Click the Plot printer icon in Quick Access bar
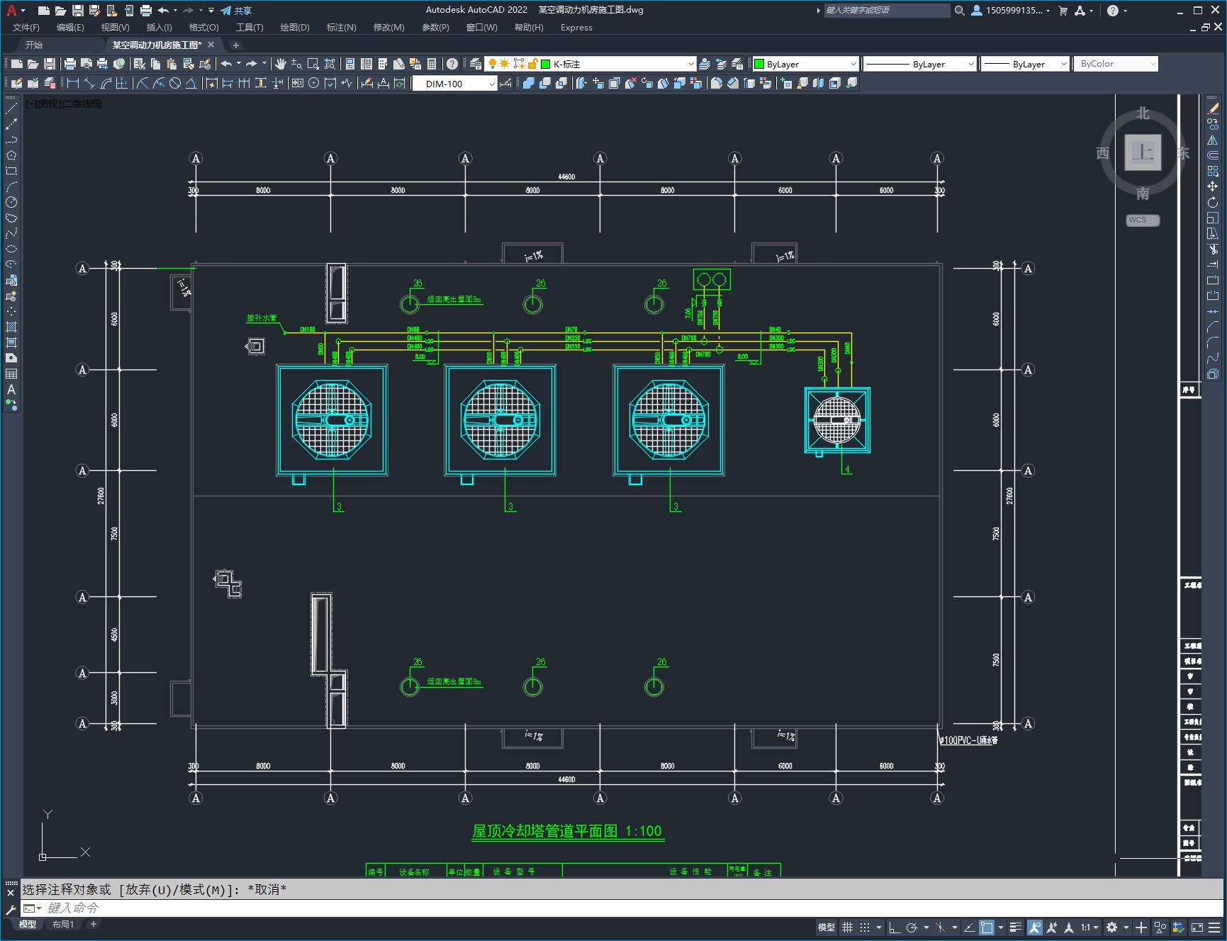This screenshot has height=941, width=1227. (x=145, y=10)
